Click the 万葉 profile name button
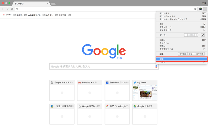 (x=204, y=3)
